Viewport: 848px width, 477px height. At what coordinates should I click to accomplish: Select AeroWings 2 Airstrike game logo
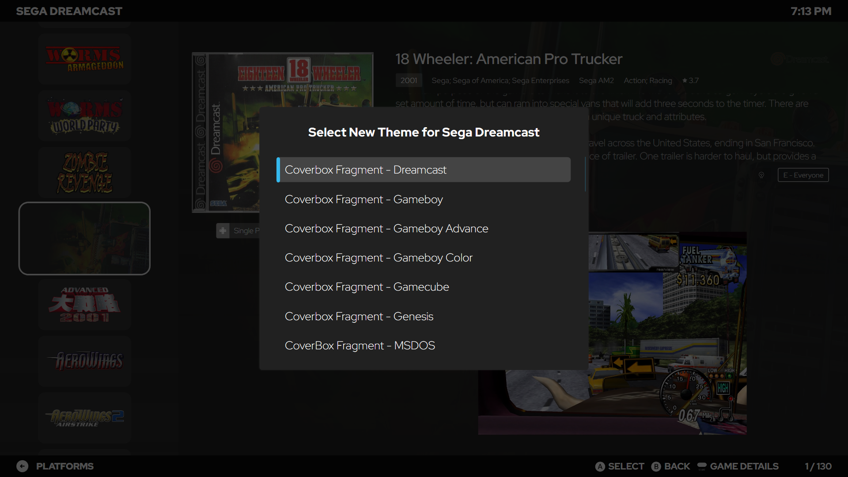[84, 418]
